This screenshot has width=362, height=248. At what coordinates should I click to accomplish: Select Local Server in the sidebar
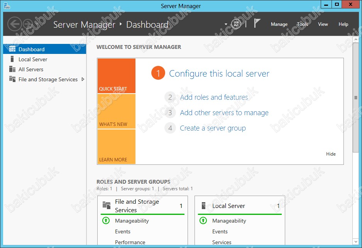coord(44,59)
